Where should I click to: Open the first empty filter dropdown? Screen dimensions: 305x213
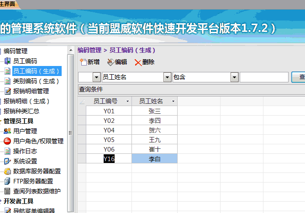tap(96, 77)
